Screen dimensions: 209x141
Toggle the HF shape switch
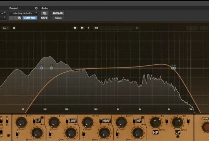pos(134,120)
